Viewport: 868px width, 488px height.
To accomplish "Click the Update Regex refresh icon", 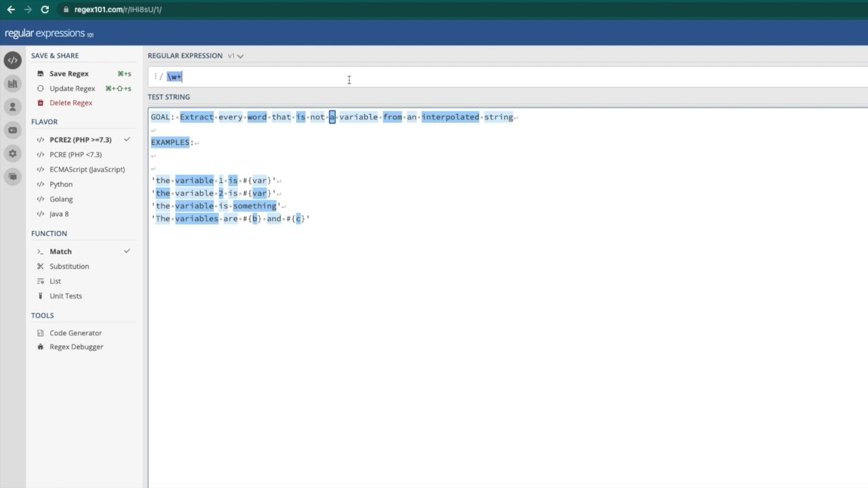I will pos(41,89).
